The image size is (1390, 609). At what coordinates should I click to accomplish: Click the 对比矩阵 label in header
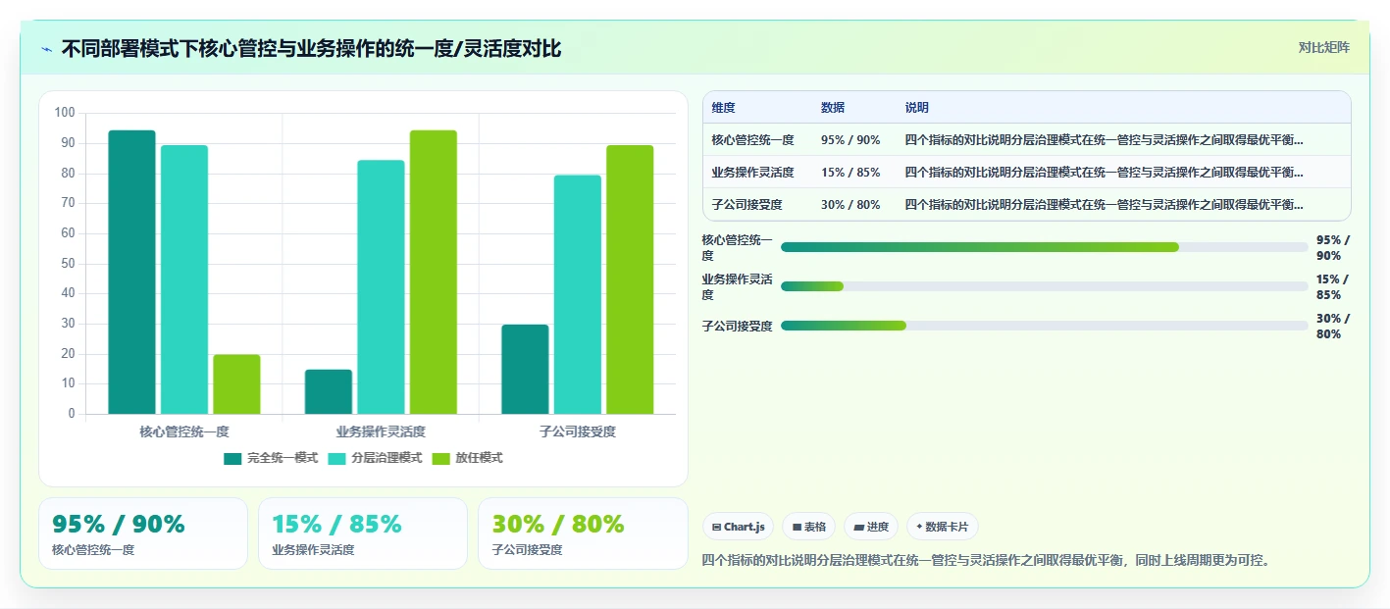pos(1323,47)
